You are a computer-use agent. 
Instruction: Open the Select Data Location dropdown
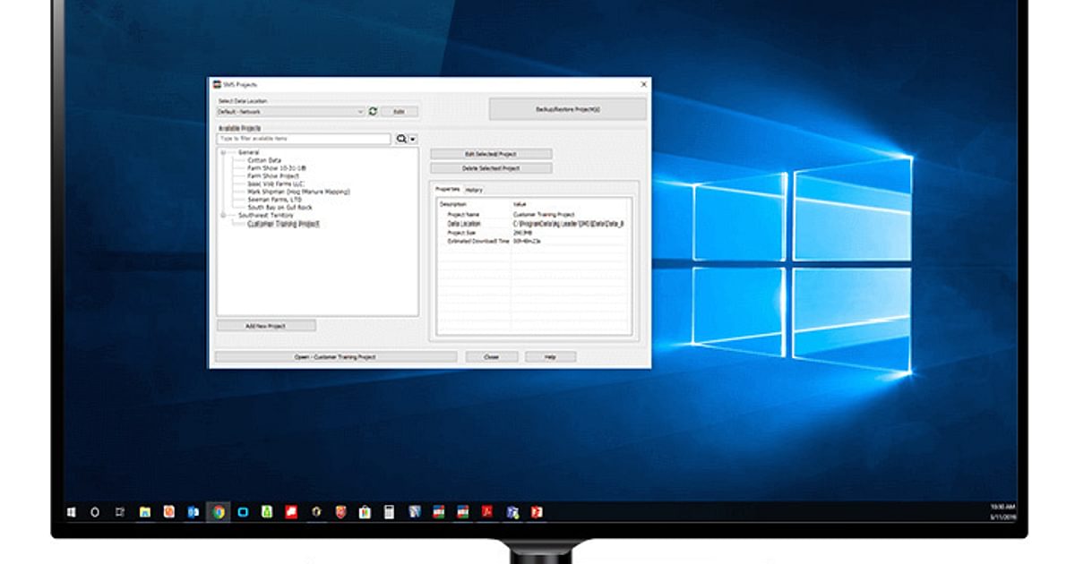[361, 112]
